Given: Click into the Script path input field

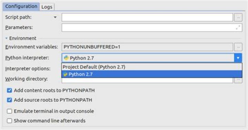Looking at the screenshot, I should [x=147, y=17].
